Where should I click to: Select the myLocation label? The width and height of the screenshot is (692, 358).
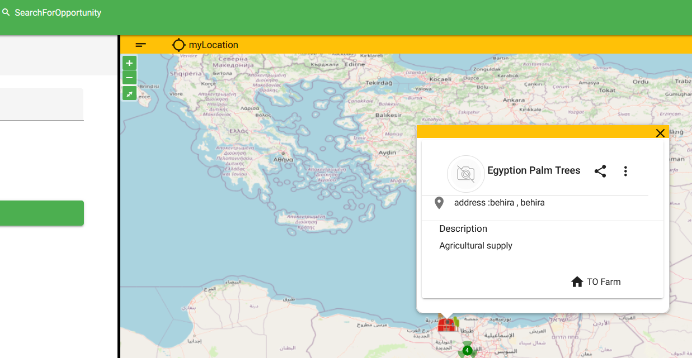coord(213,45)
